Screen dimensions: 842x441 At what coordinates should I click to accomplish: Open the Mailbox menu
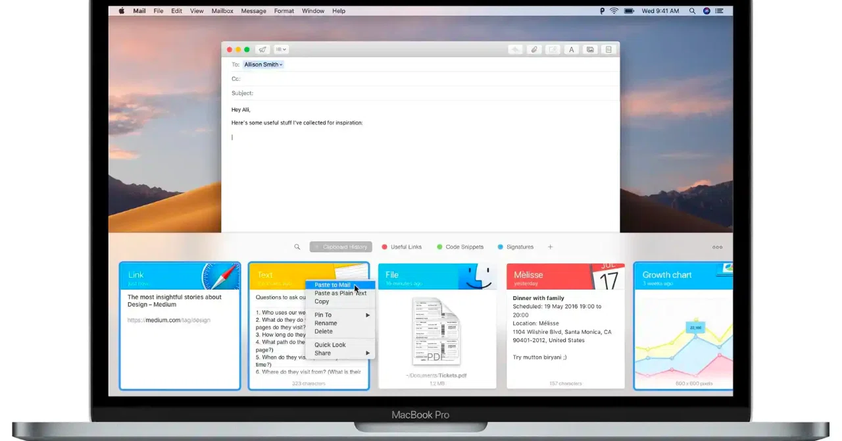coord(222,11)
